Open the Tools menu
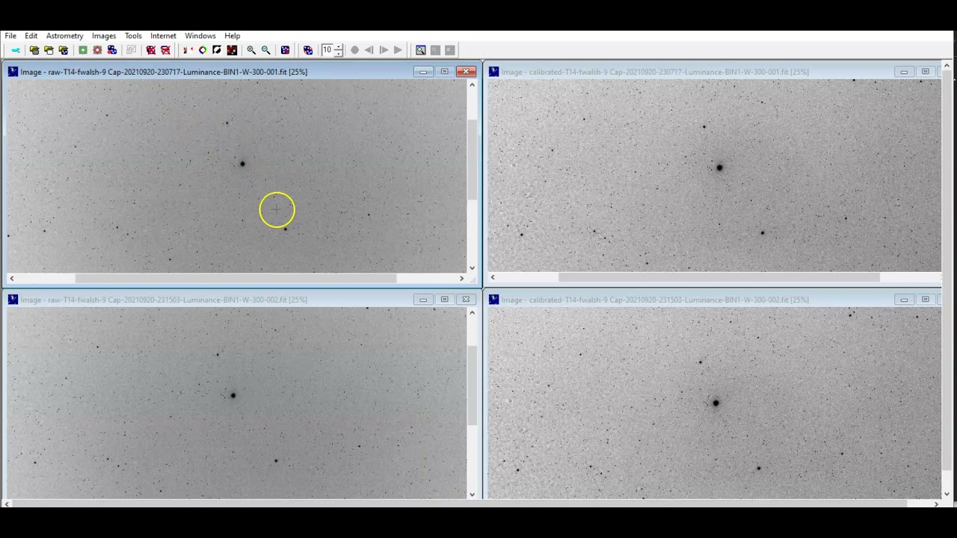Screen dimensions: 957x538 (133, 36)
